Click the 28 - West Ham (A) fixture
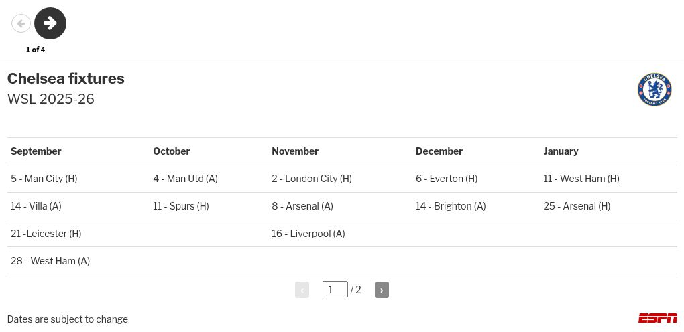684x332 pixels. point(50,261)
